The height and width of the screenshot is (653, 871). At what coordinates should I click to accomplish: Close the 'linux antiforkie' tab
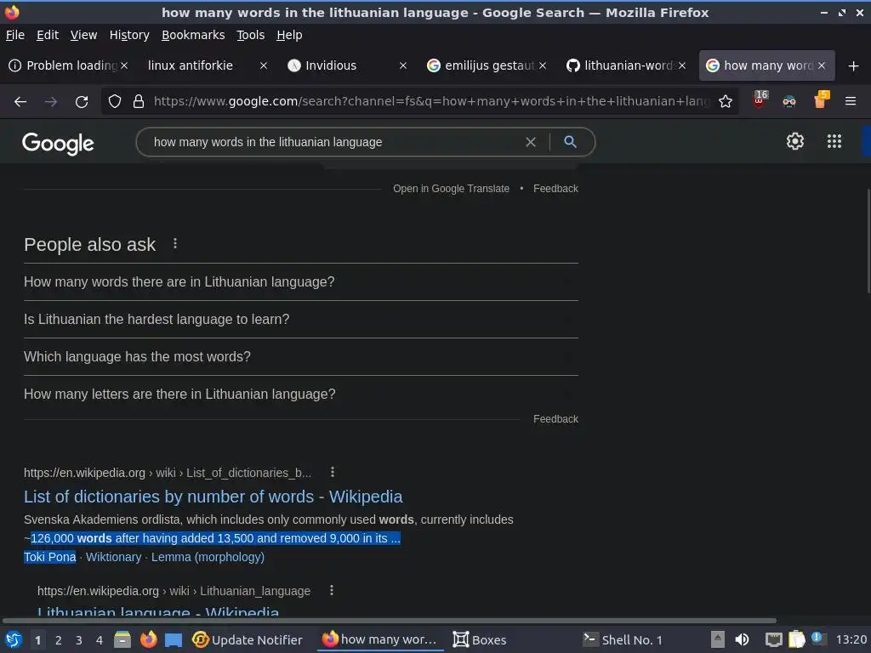(x=264, y=66)
